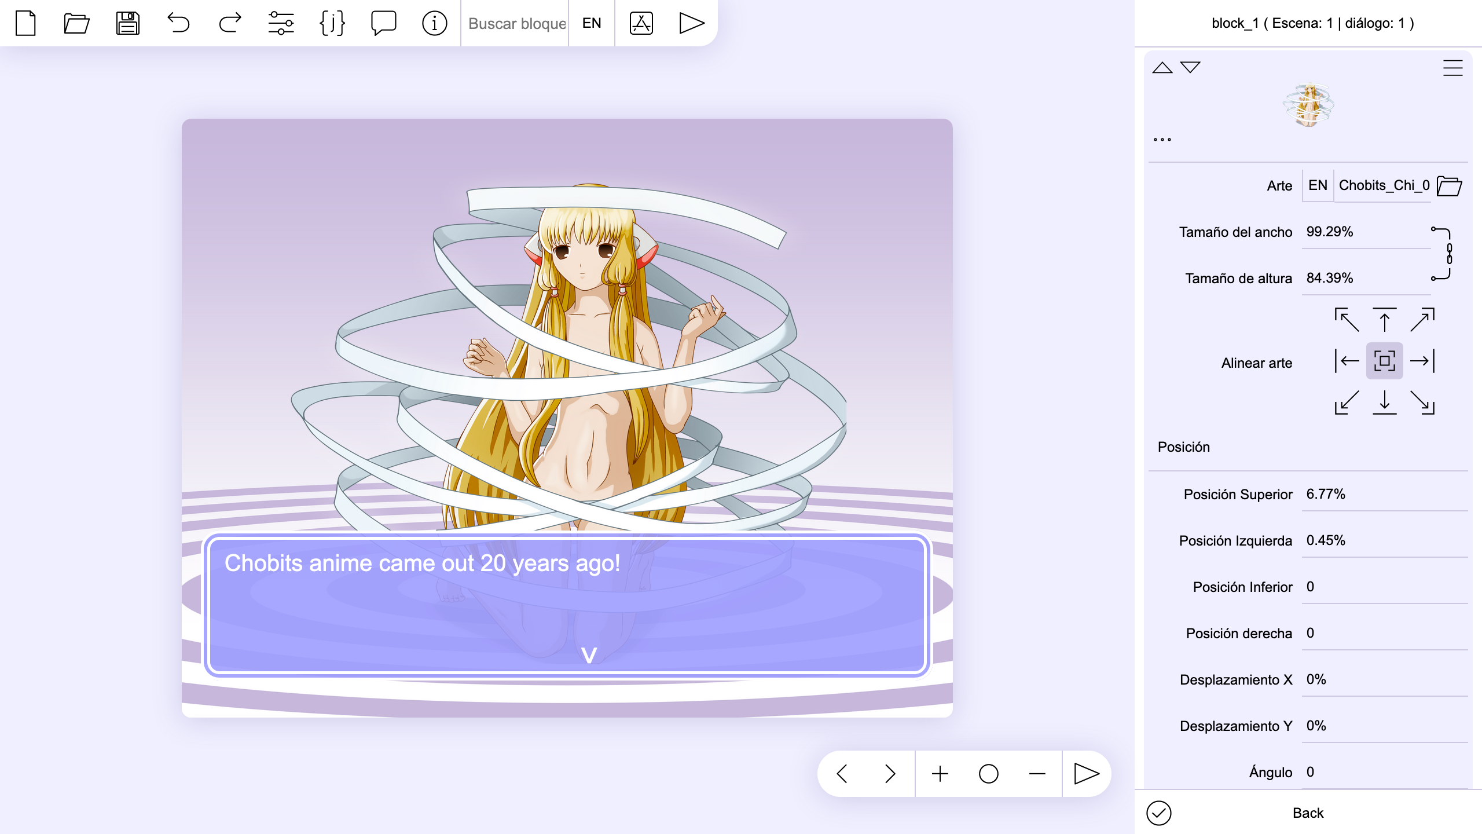Redo the last action
This screenshot has width=1482, height=834.
click(x=230, y=23)
